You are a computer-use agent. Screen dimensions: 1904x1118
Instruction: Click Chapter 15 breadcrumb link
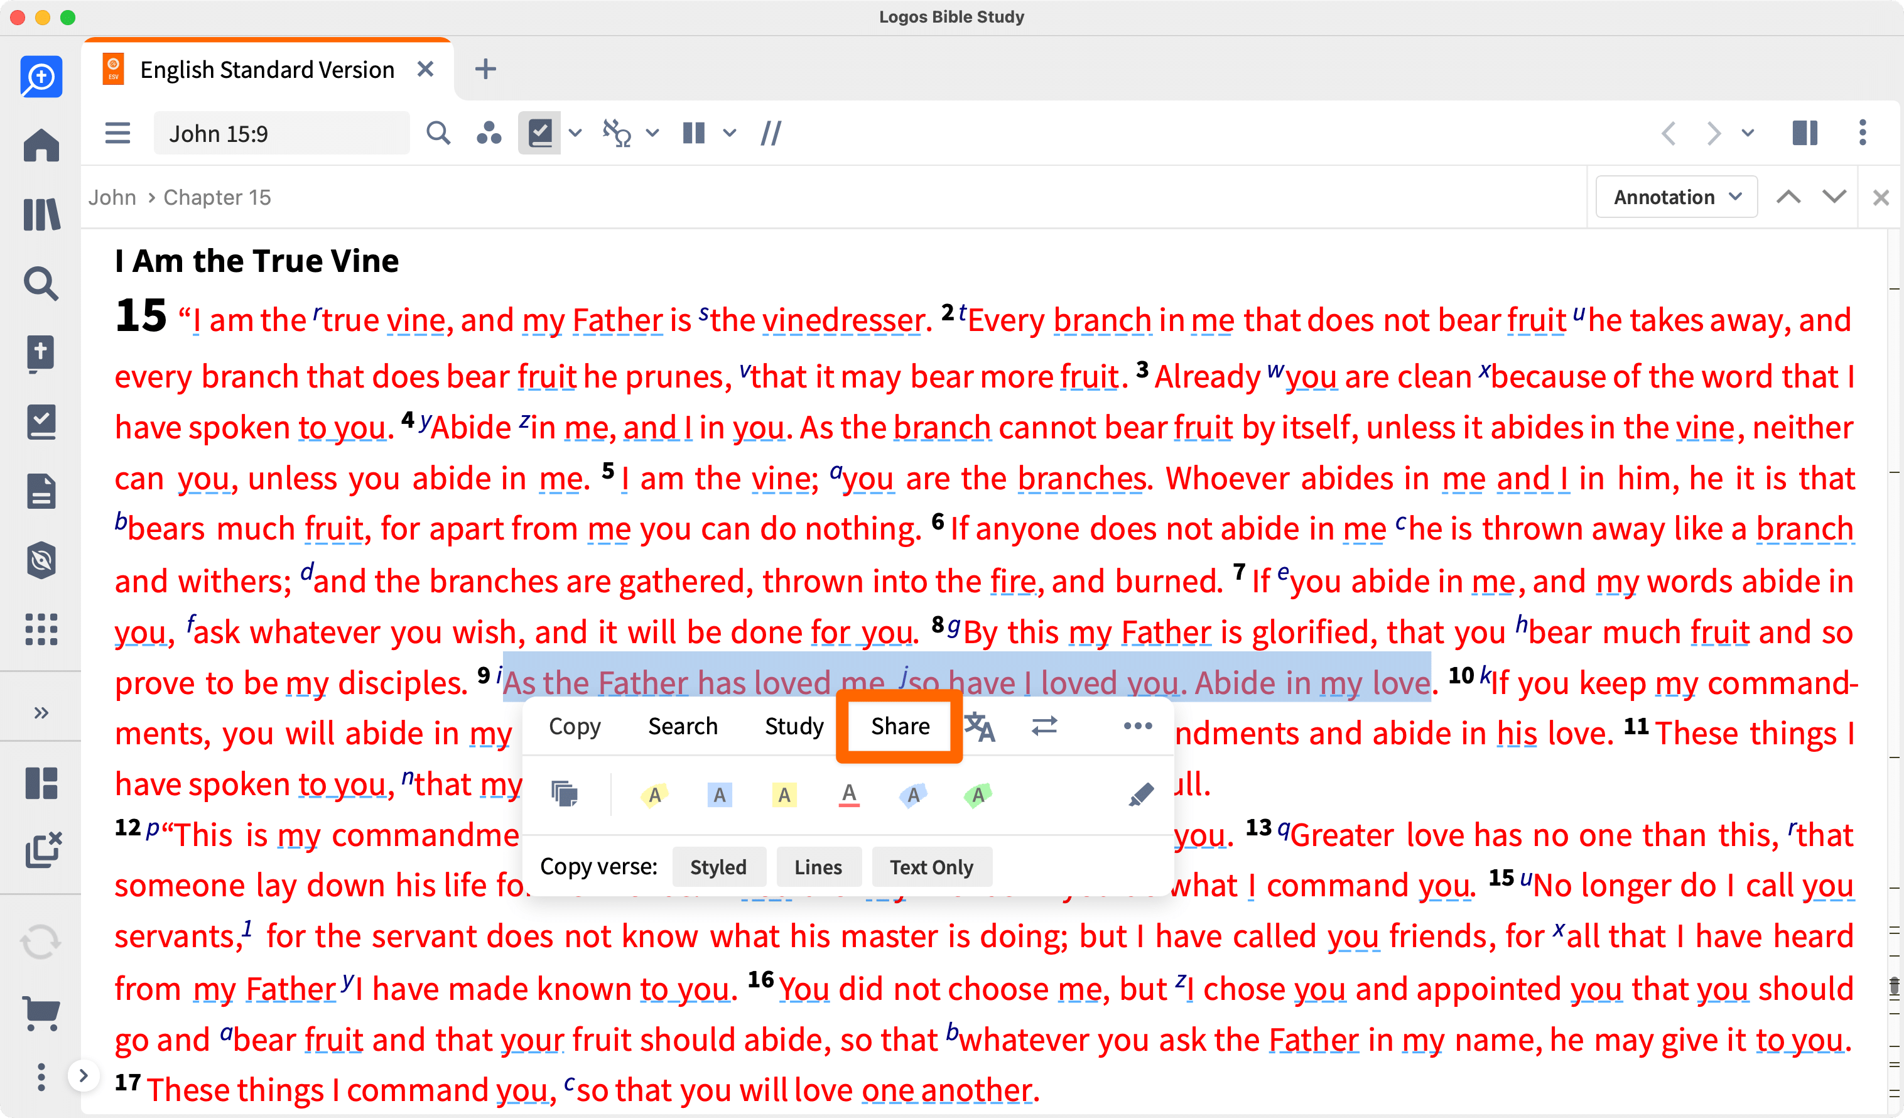217,197
